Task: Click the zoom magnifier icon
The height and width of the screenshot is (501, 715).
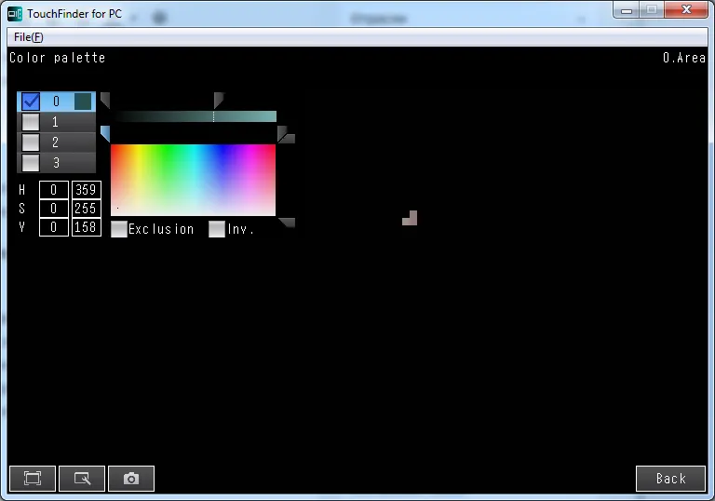Action: click(82, 479)
